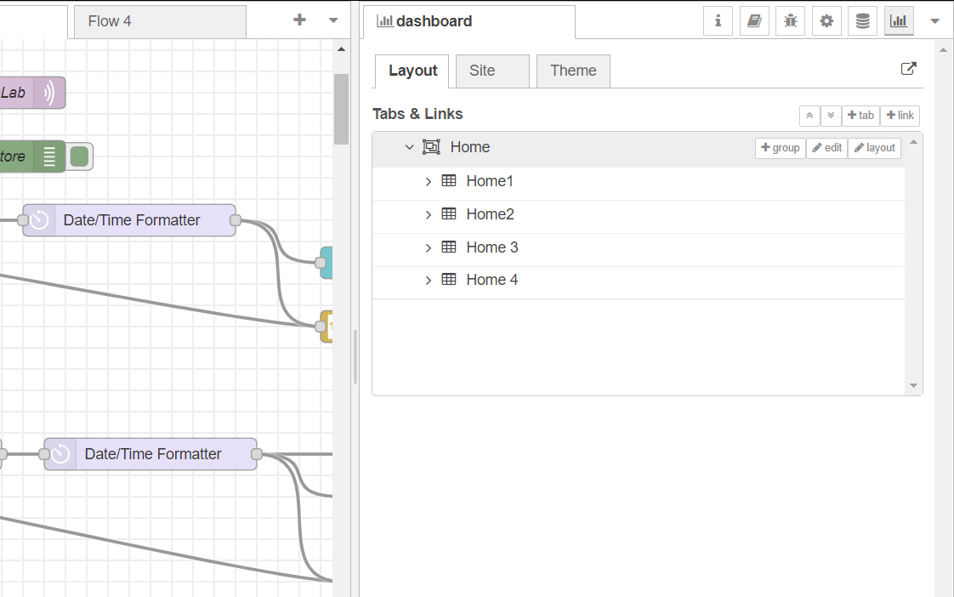Click the green debug node list icon
Screen dimensions: 954x597
49,156
